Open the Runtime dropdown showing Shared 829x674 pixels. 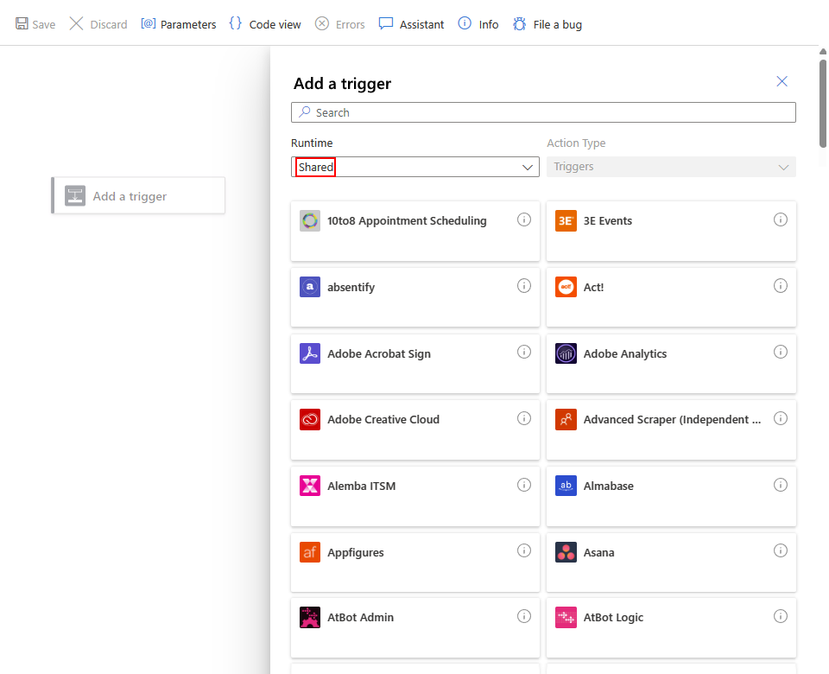pyautogui.click(x=414, y=167)
